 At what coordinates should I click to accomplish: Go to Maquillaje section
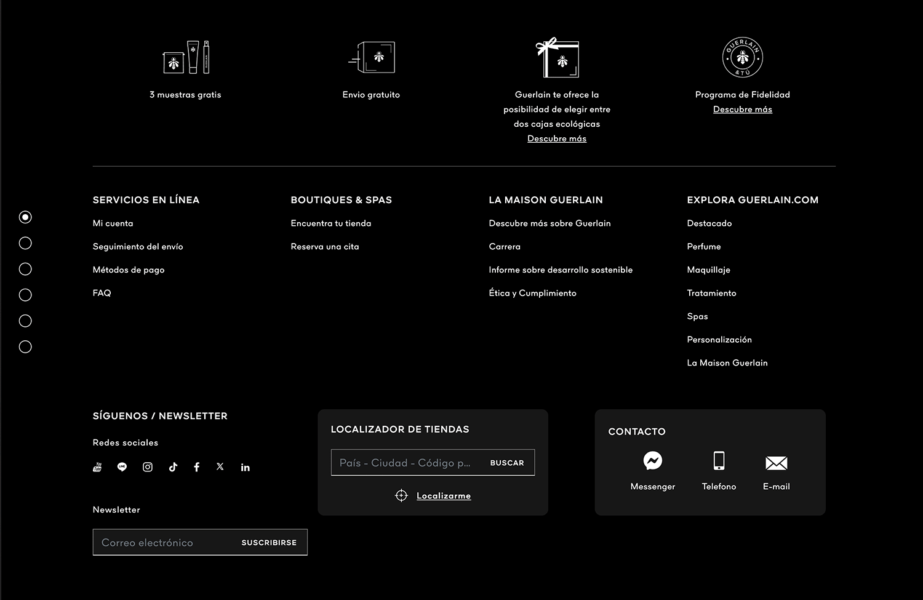709,270
